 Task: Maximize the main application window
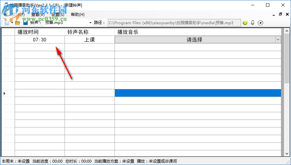point(268,5)
